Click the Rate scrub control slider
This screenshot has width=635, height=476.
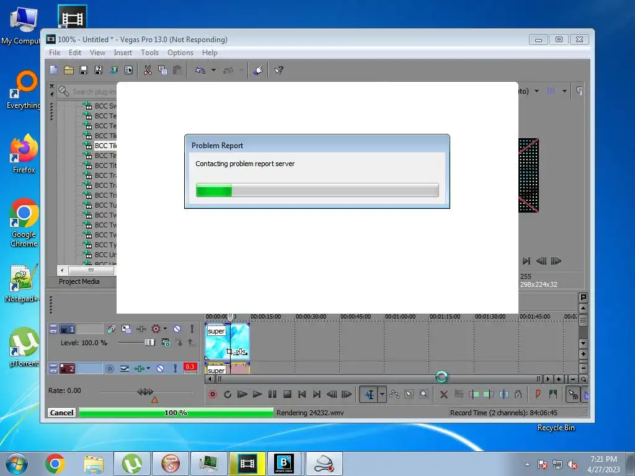click(x=145, y=392)
